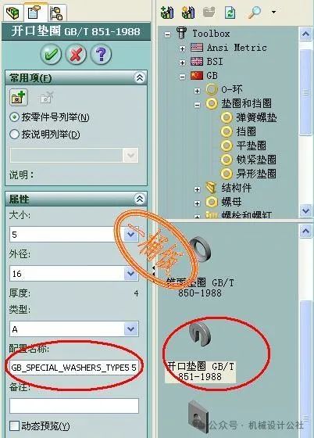
Task: Click the Toolbox refresh icon
Action: pyautogui.click(x=230, y=13)
